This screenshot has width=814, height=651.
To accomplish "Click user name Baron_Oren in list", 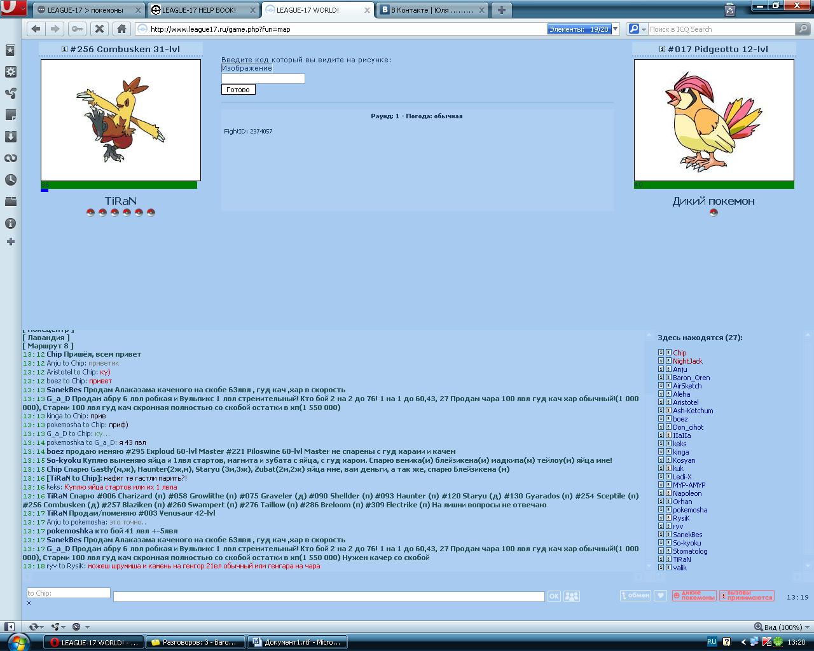I will point(691,378).
